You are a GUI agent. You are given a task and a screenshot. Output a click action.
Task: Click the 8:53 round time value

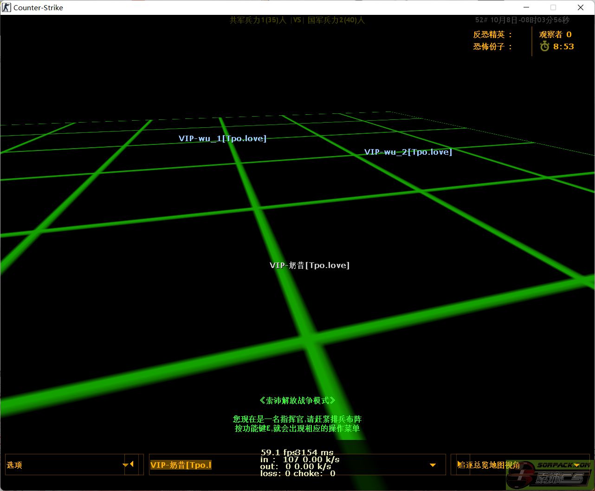(563, 46)
